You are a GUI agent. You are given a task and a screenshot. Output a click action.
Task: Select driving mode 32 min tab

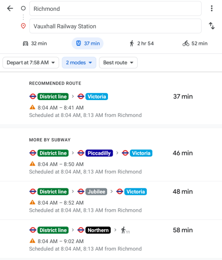[x=35, y=43]
